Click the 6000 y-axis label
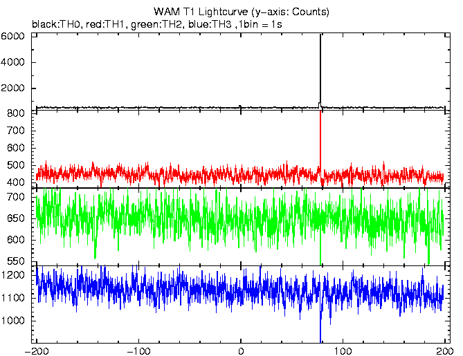The height and width of the screenshot is (356, 463). (x=12, y=36)
